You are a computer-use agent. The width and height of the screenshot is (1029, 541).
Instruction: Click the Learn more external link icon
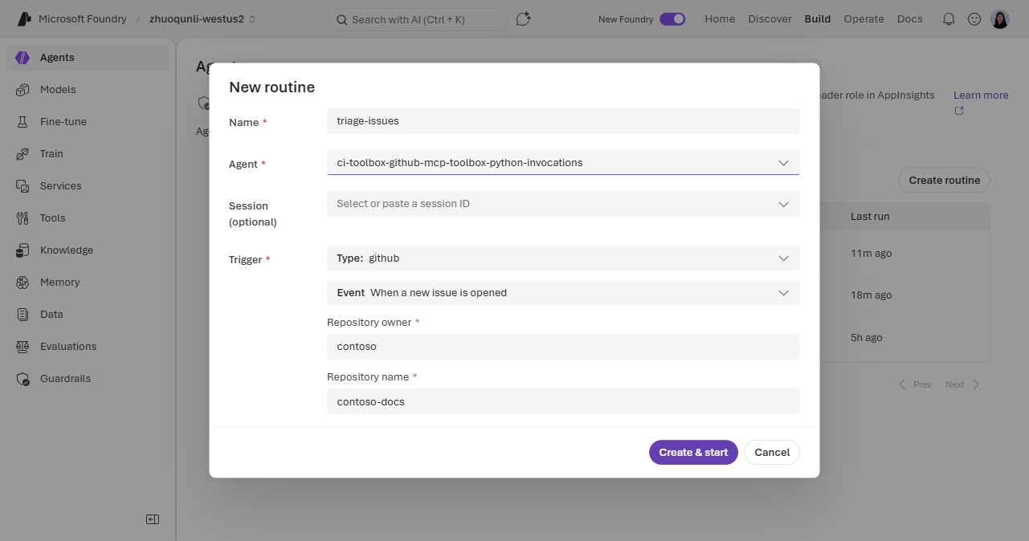(x=959, y=111)
